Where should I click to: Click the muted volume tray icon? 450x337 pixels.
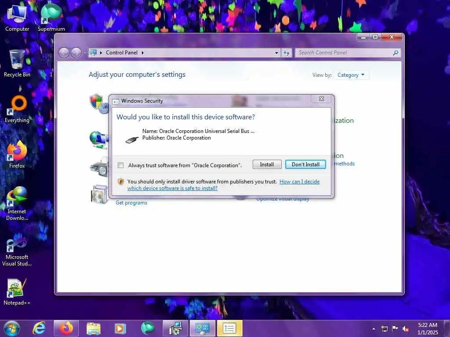pos(406,329)
